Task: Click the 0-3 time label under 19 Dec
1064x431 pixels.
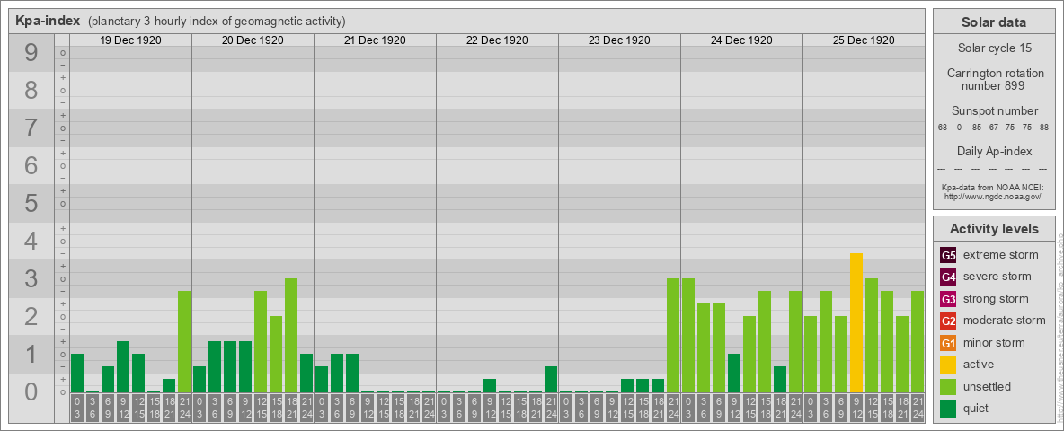Action: 76,409
